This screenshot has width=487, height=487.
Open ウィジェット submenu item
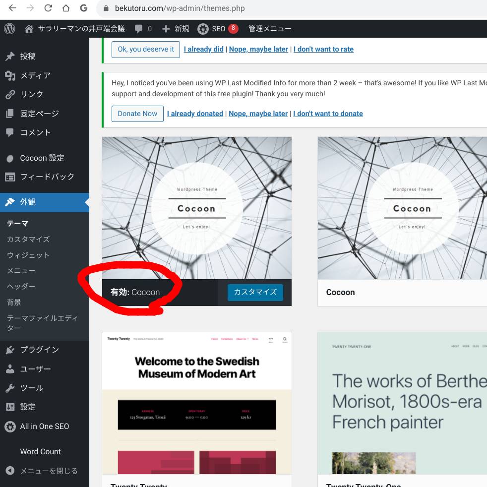click(28, 255)
